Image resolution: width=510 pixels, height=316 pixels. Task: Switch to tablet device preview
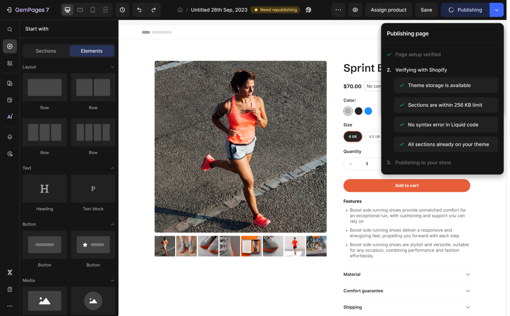click(x=80, y=10)
